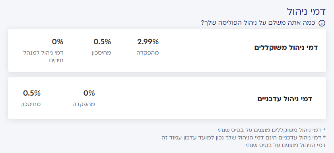Click מחיסכון label in the עדכניים card
The width and height of the screenshot is (334, 153).
pos(31,104)
